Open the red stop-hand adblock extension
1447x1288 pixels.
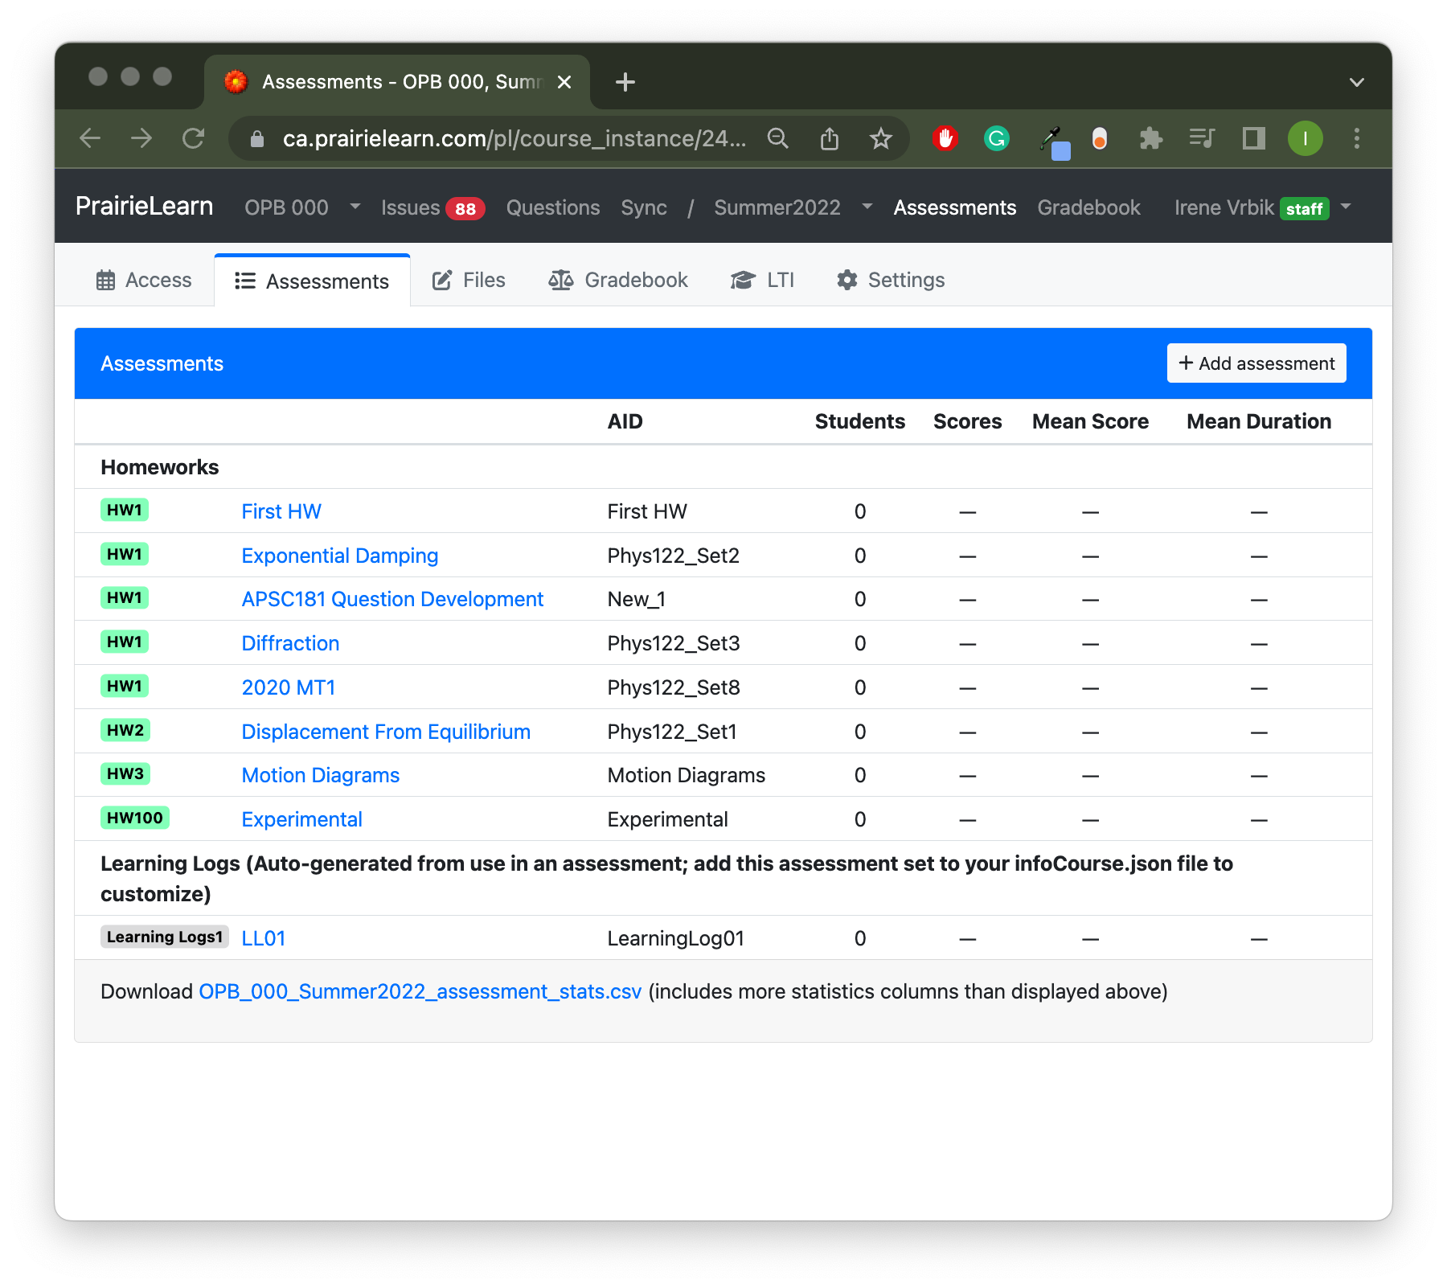click(x=945, y=138)
